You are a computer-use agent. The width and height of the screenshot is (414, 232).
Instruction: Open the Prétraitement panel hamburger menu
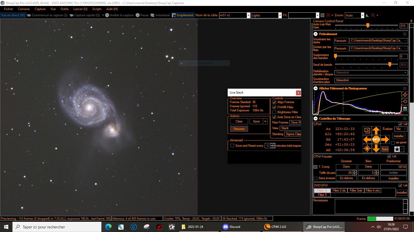pyautogui.click(x=405, y=34)
